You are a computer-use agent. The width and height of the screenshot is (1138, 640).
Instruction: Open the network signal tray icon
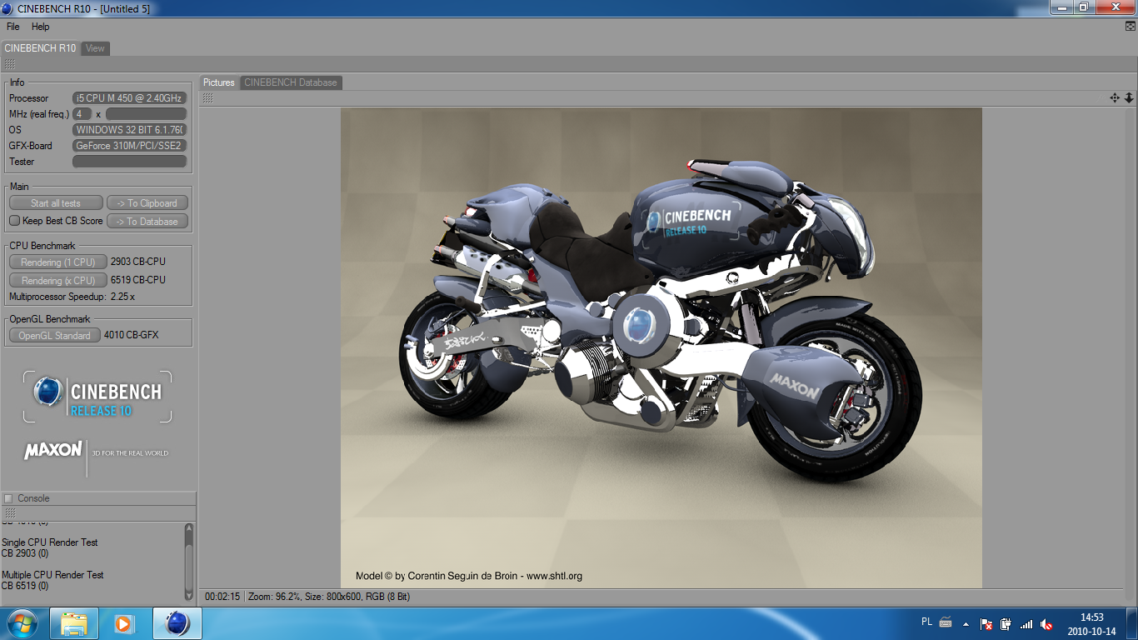1026,623
